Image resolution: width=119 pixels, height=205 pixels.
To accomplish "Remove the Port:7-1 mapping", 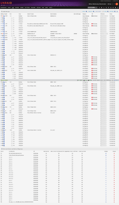I will pos(114,200).
